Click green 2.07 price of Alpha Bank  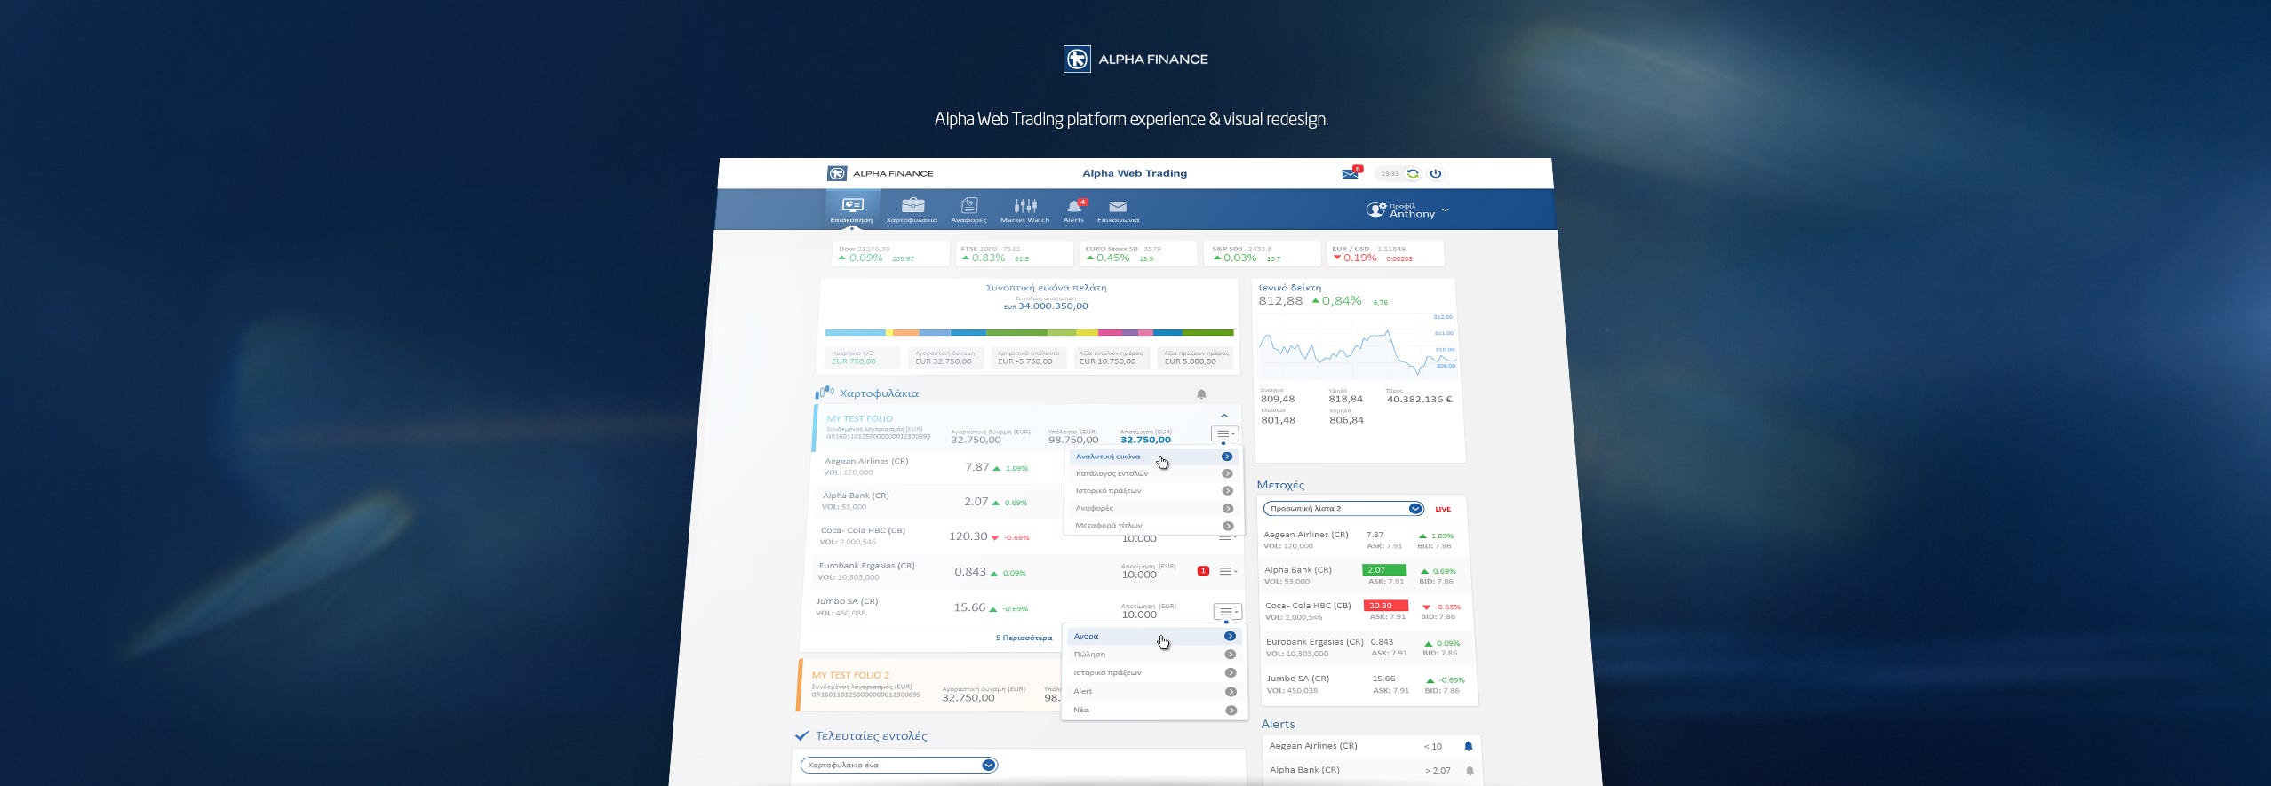pyautogui.click(x=1384, y=570)
